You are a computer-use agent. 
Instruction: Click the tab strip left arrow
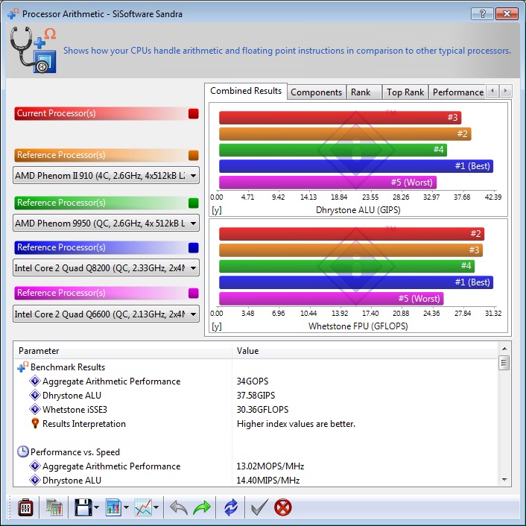point(492,91)
